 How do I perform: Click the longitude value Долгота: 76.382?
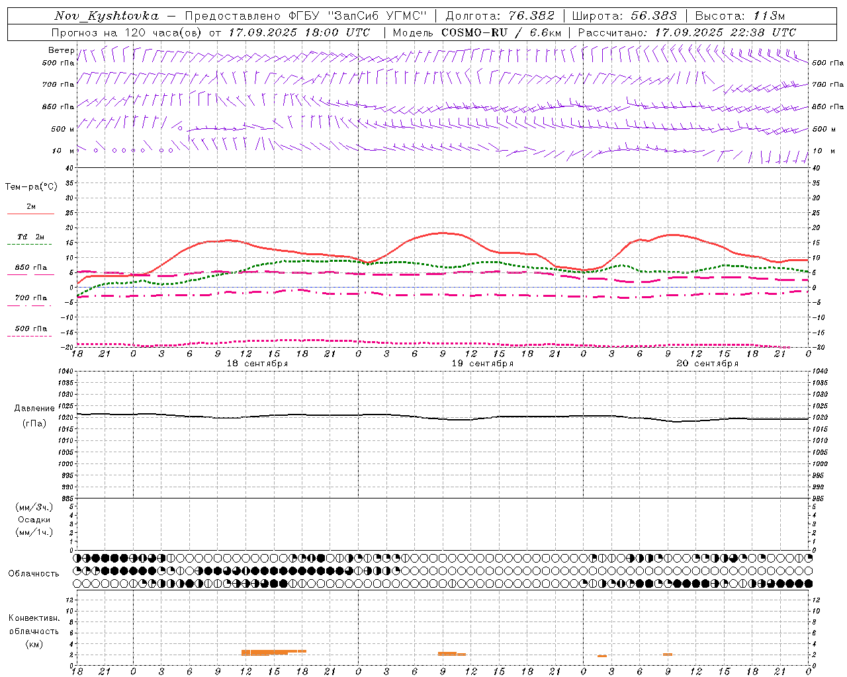(x=502, y=16)
